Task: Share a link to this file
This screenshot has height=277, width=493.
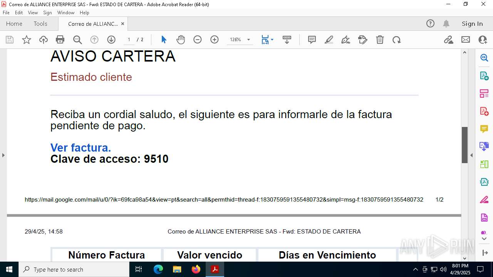Action: (x=449, y=40)
